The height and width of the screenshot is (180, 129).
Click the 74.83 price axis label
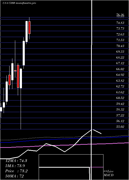click(x=120, y=23)
